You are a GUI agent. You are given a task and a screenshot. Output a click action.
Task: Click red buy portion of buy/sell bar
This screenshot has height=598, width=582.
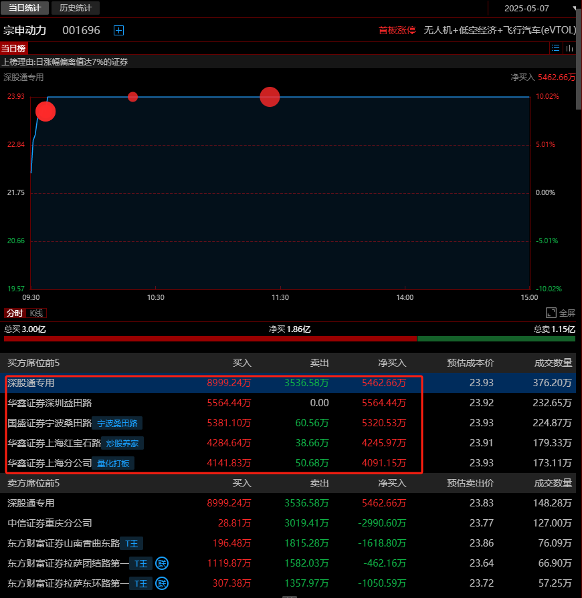pos(210,339)
